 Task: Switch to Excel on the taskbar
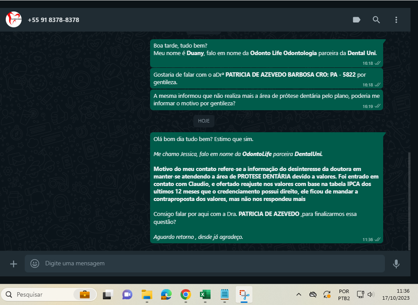[205, 294]
